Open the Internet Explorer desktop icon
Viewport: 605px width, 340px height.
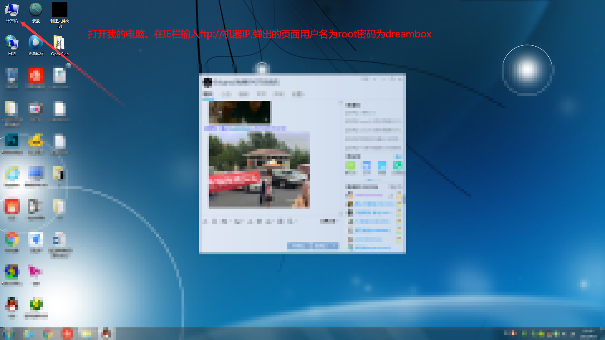coord(12,176)
